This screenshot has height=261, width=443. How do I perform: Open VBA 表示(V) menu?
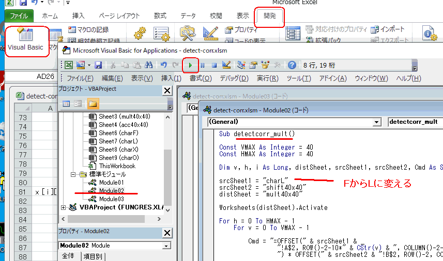(142, 78)
